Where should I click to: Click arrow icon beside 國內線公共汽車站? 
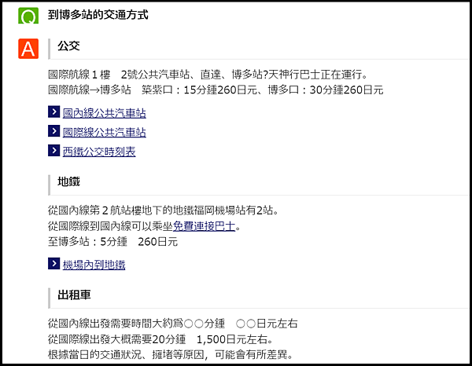(53, 112)
